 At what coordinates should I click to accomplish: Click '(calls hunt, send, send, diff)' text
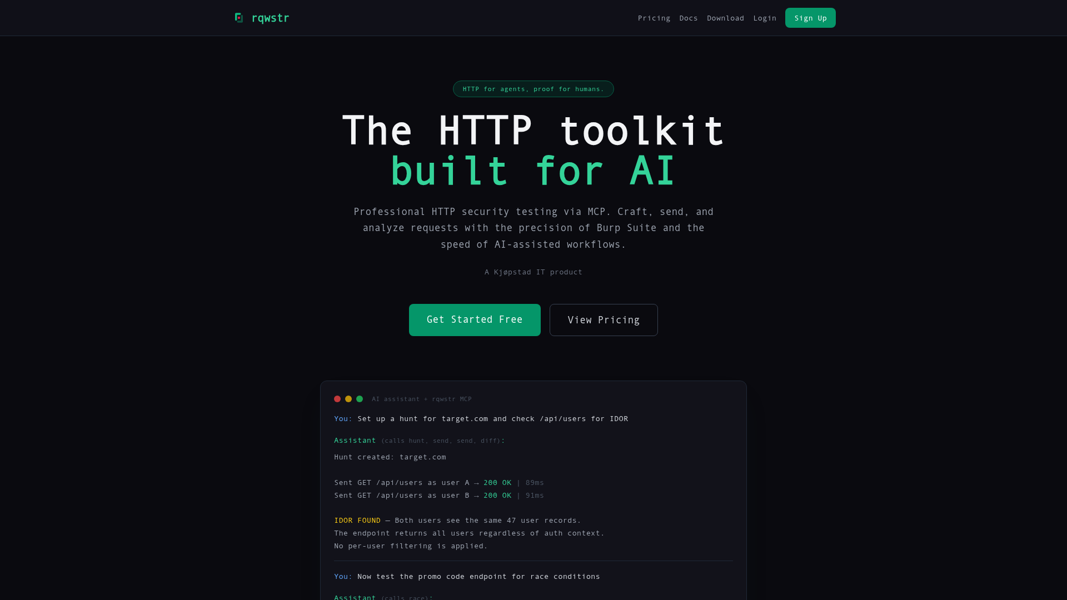441,441
